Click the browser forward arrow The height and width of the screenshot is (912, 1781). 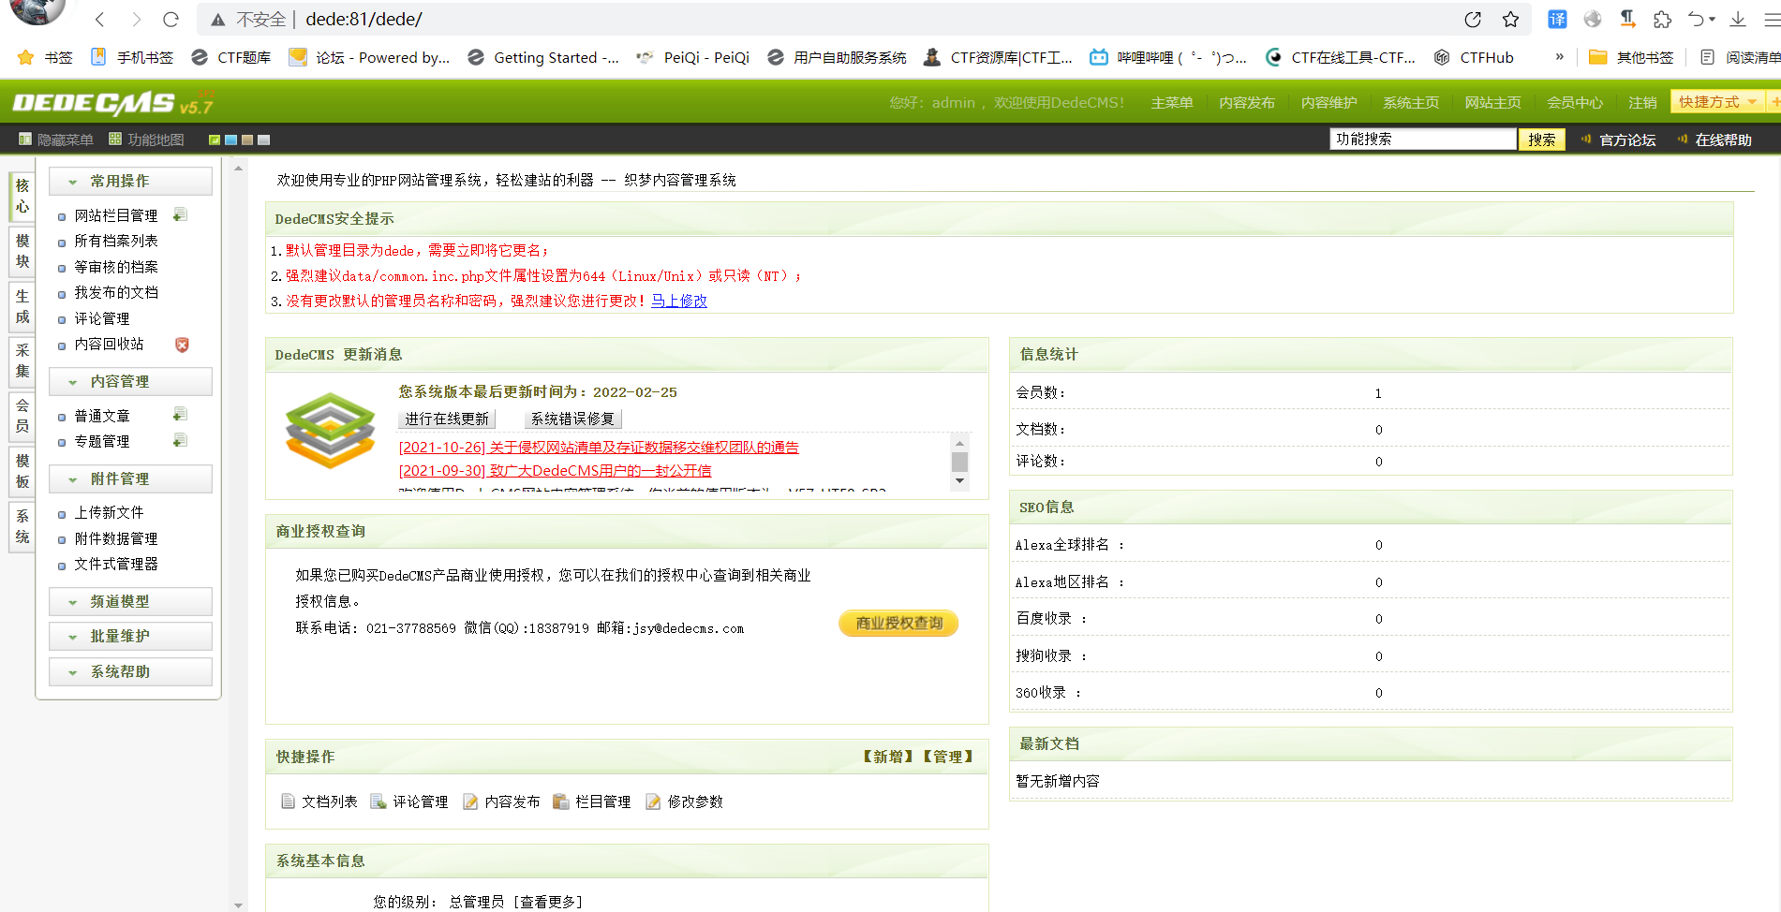pos(136,20)
